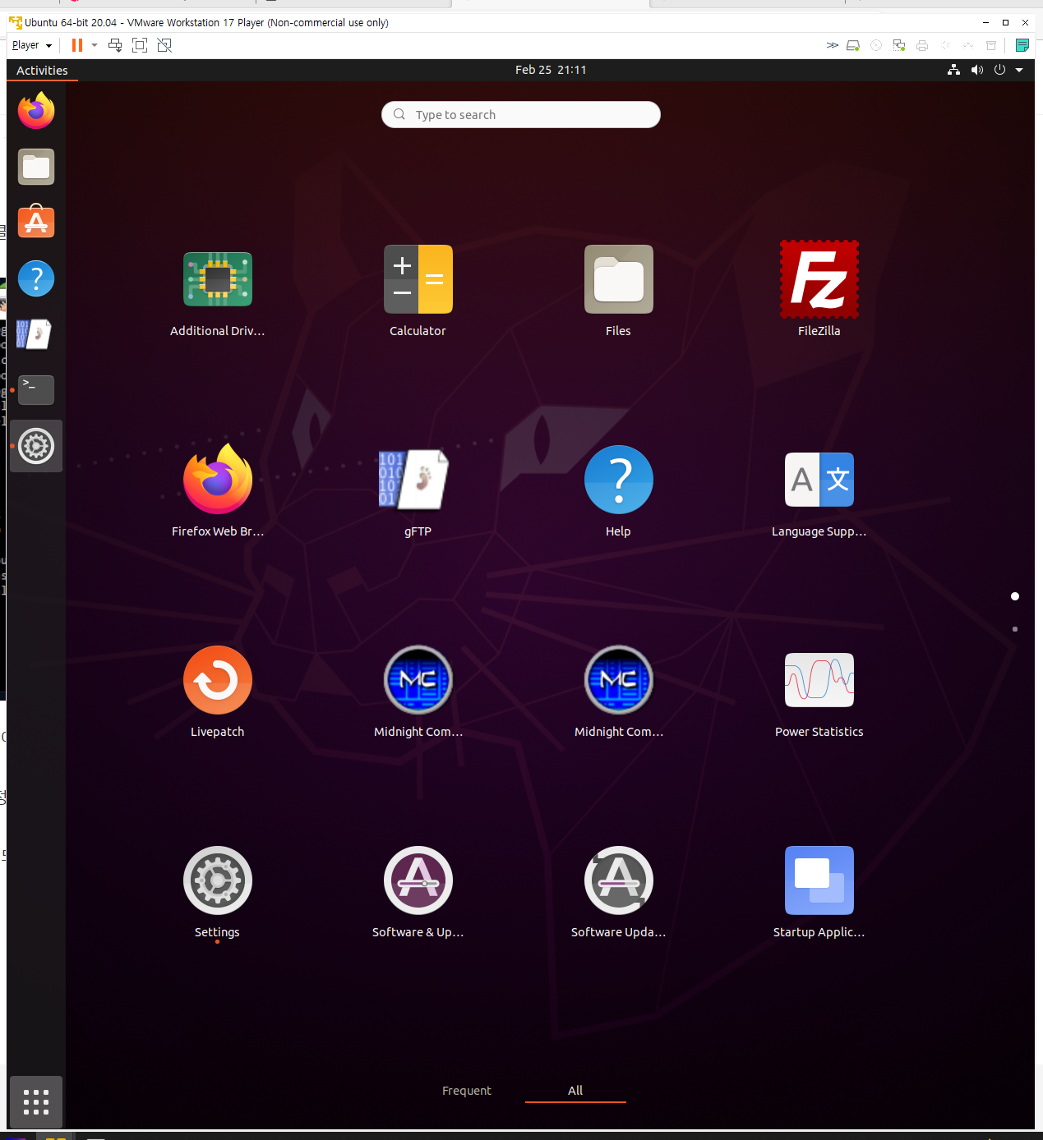Open the VMware Player menu
1043x1140 pixels.
[32, 45]
